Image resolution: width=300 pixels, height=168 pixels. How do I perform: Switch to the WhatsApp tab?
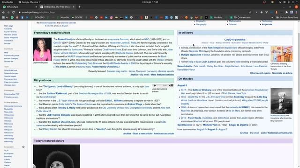point(19,7)
